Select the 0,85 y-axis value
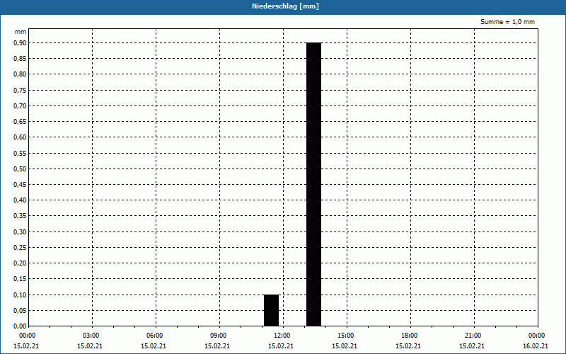Viewport: 566px width, 354px height. click(20, 59)
